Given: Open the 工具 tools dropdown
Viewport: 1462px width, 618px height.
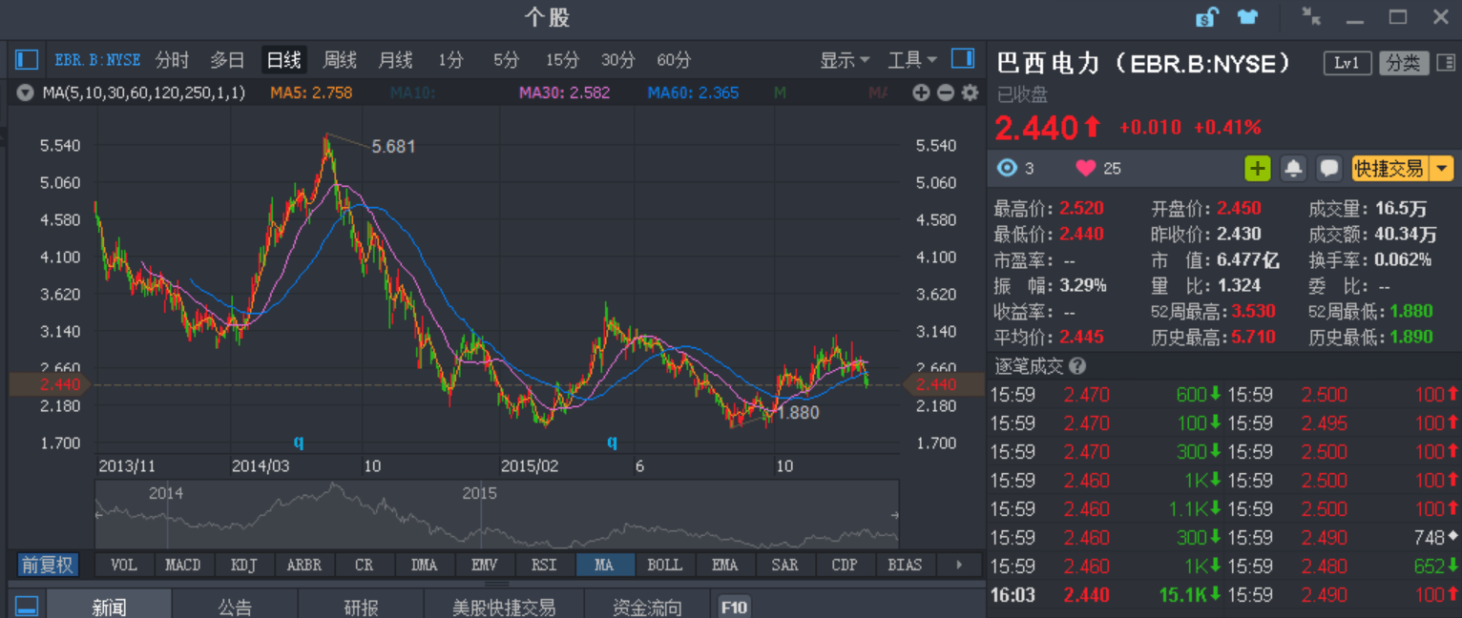Looking at the screenshot, I should click(x=910, y=60).
